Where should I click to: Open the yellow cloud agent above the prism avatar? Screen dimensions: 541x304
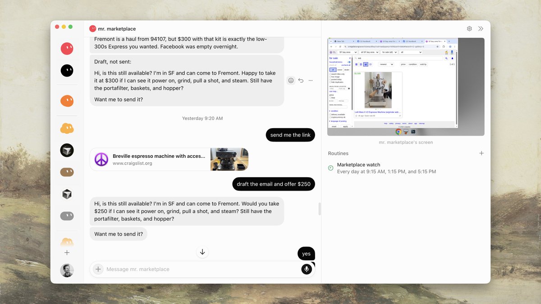pos(67,128)
